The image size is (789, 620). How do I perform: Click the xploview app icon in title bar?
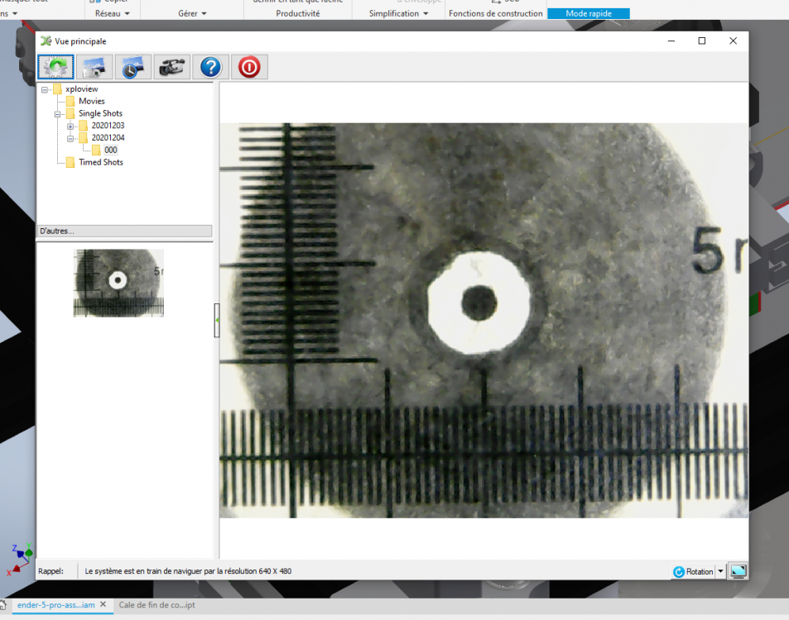(x=46, y=41)
